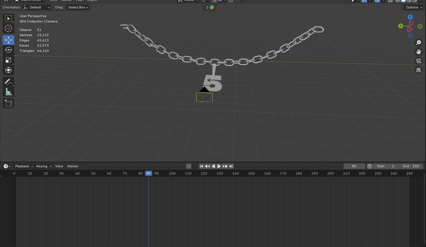The height and width of the screenshot is (247, 426).
Task: Select the Rotate tool
Action: [9, 50]
